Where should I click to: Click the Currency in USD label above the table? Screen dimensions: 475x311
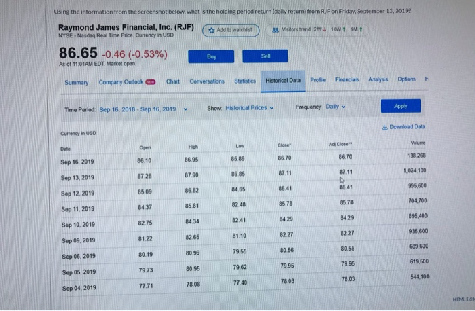[78, 134]
